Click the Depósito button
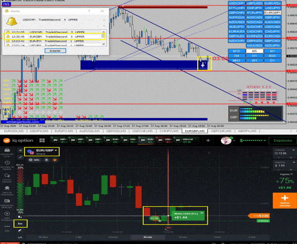Image resolution: width=297 pixels, height=244 pixels. (282, 141)
